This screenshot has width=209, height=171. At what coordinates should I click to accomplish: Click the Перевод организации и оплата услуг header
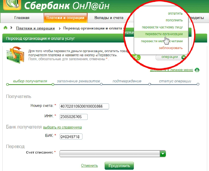[x=40, y=39]
